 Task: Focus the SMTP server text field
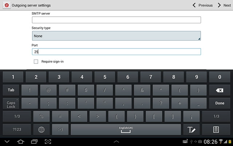tap(116, 20)
